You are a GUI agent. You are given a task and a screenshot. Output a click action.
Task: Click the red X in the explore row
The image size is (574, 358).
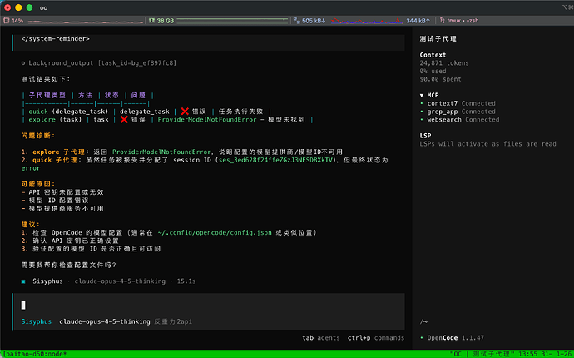(124, 119)
